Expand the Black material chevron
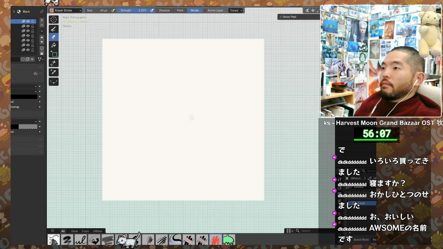 (x=14, y=11)
